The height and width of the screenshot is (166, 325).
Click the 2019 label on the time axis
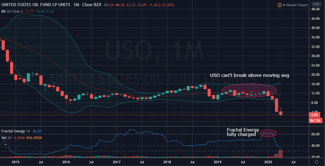coord(218,162)
